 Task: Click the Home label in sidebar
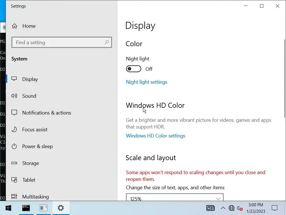(x=29, y=26)
